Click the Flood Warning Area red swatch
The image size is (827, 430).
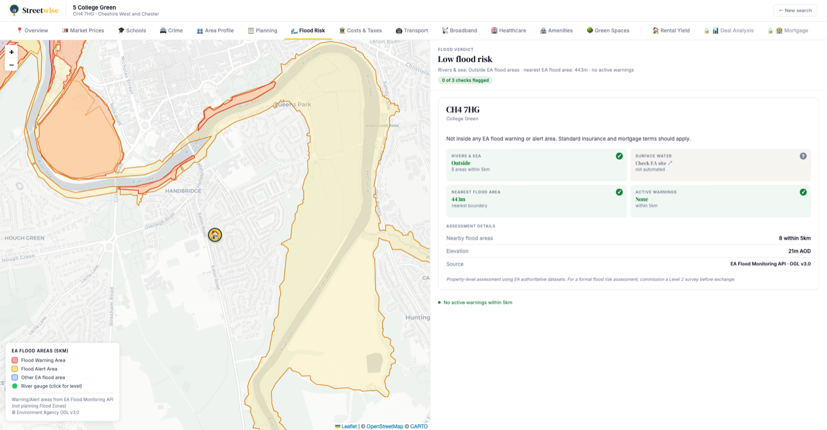point(15,360)
